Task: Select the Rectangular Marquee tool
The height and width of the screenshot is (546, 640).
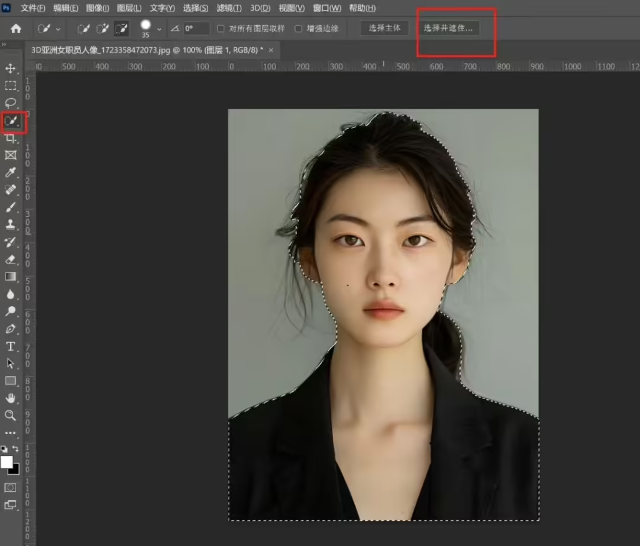Action: (11, 86)
